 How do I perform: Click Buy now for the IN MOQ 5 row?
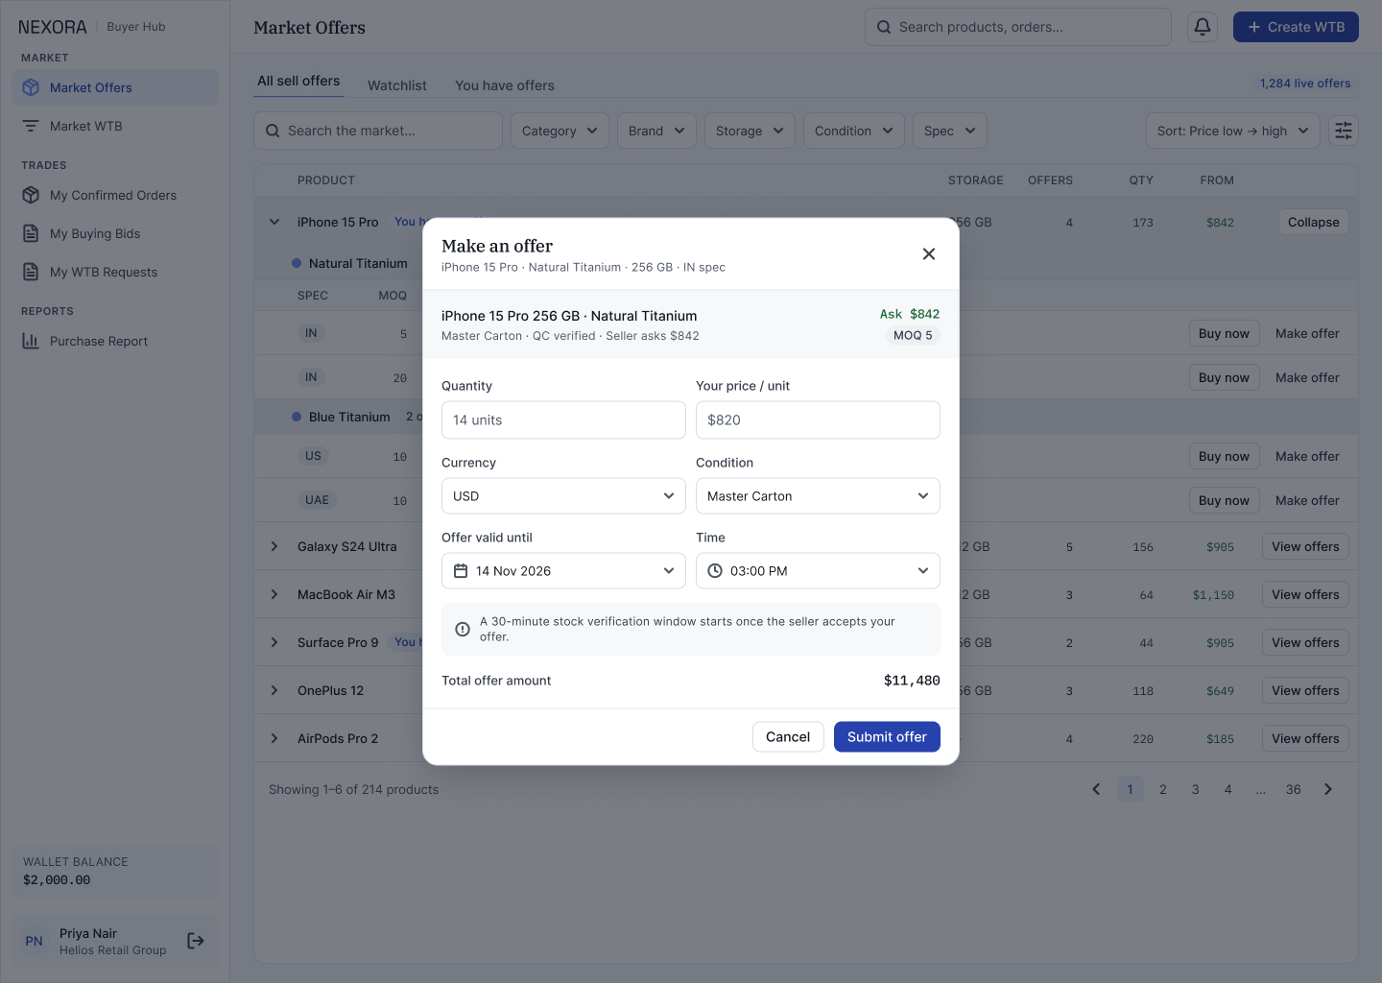pyautogui.click(x=1224, y=333)
